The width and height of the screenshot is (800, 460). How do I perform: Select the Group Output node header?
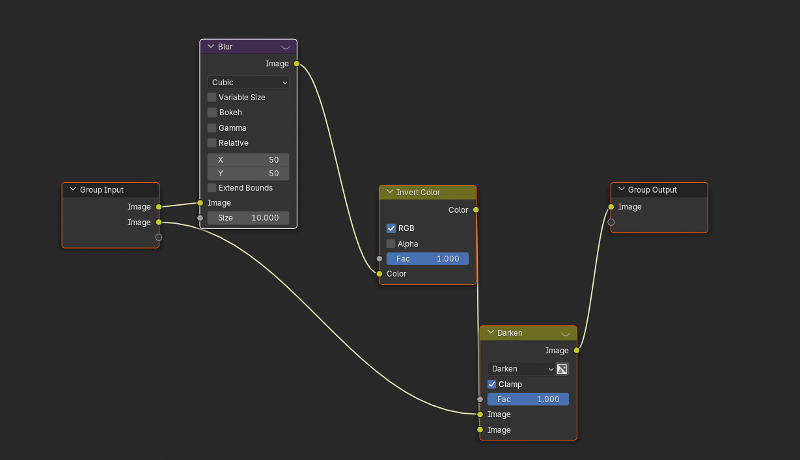click(x=657, y=190)
